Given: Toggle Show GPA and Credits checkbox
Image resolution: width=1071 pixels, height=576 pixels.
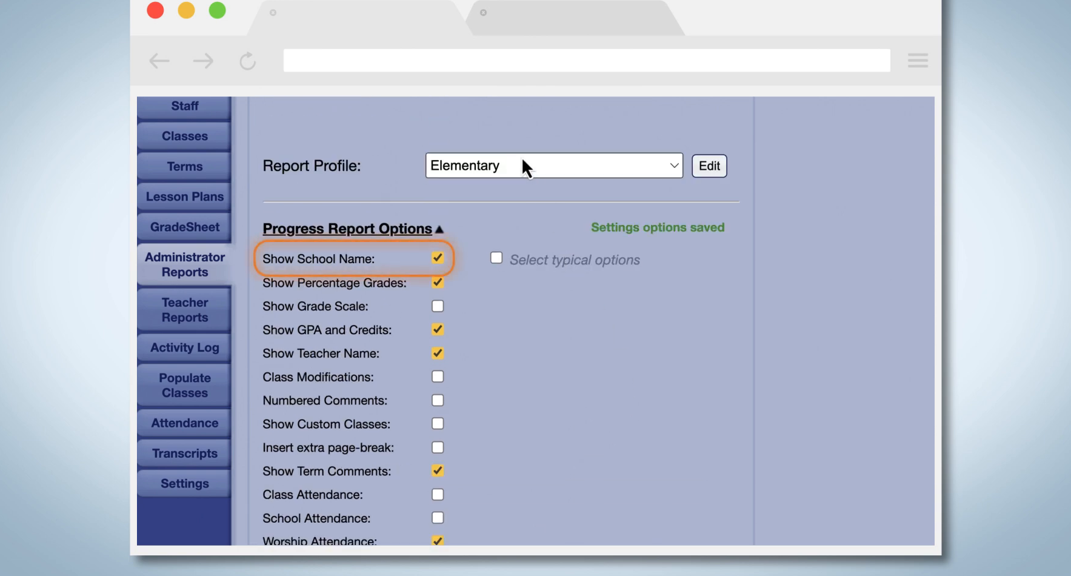Looking at the screenshot, I should [x=438, y=330].
